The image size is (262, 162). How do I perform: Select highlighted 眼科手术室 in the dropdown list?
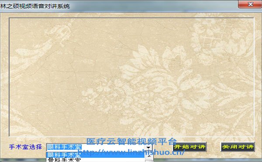pyautogui.click(x=95, y=155)
